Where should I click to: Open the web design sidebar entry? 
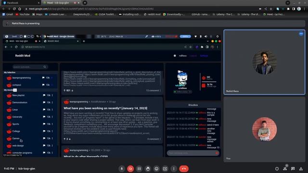[x=18, y=146]
